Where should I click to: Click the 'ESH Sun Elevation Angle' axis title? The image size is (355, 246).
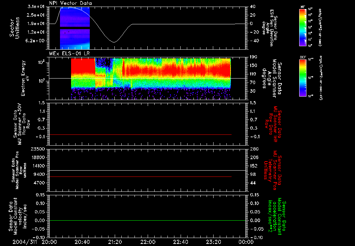tap(269, 28)
